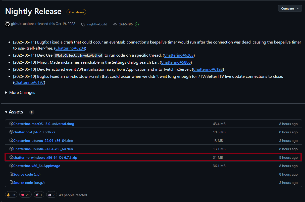Click the 19.6 MB size text

click(219, 132)
